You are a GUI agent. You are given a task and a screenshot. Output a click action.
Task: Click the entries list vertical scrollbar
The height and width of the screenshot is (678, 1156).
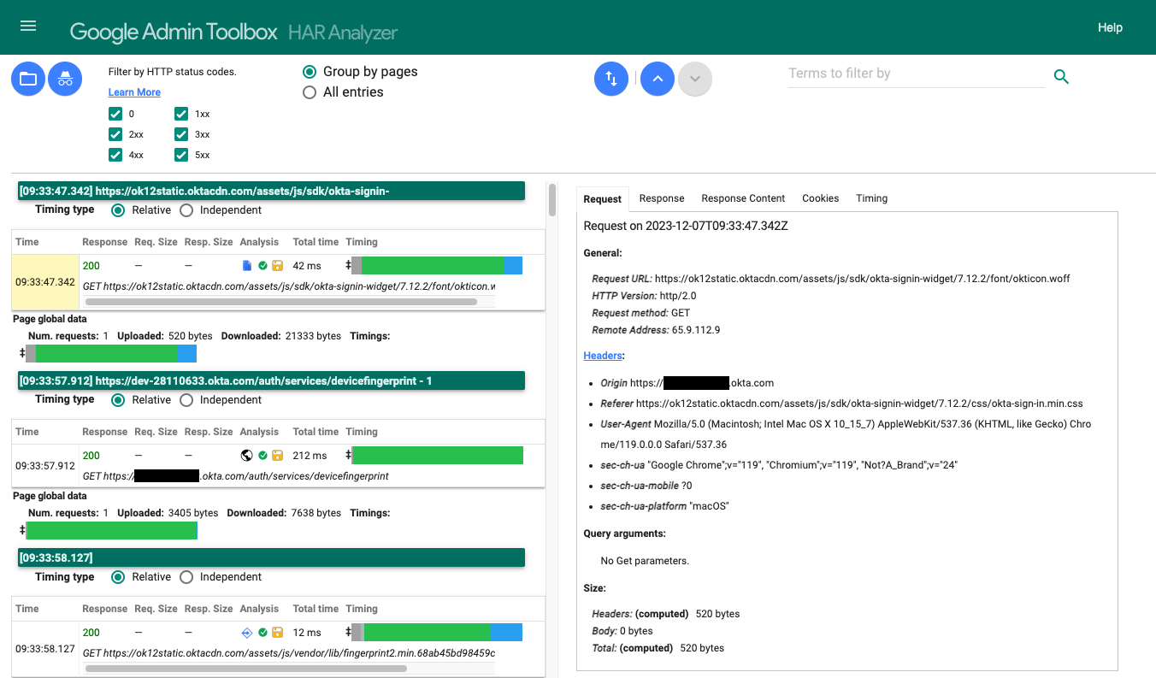point(552,199)
